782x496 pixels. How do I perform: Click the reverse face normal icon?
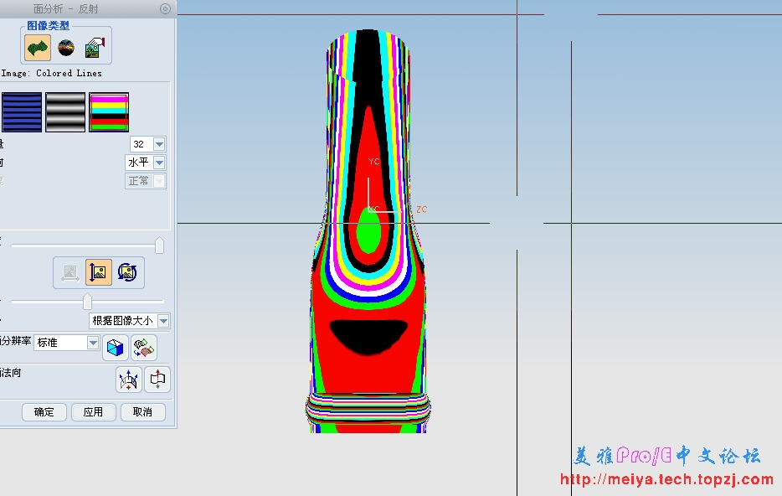click(x=157, y=380)
